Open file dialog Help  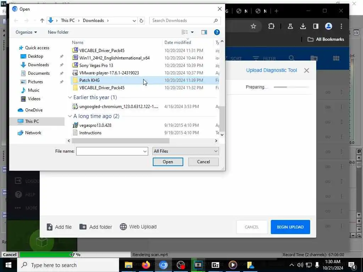217,32
